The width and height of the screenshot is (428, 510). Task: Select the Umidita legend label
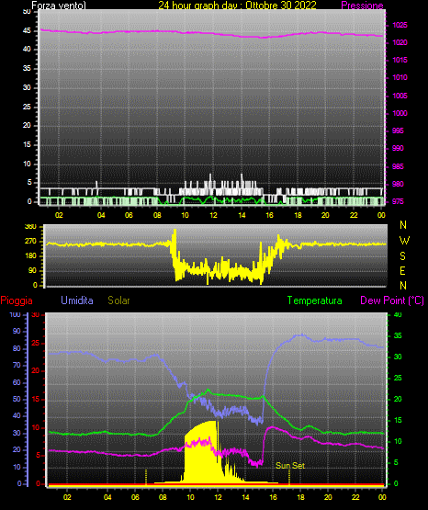coord(77,300)
